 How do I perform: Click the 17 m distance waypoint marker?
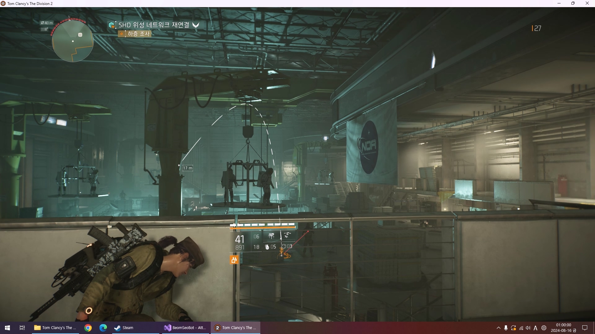pyautogui.click(x=187, y=168)
